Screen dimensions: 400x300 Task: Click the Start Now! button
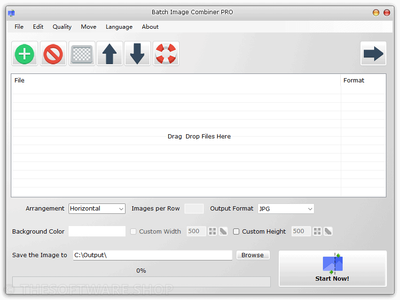coord(333,268)
